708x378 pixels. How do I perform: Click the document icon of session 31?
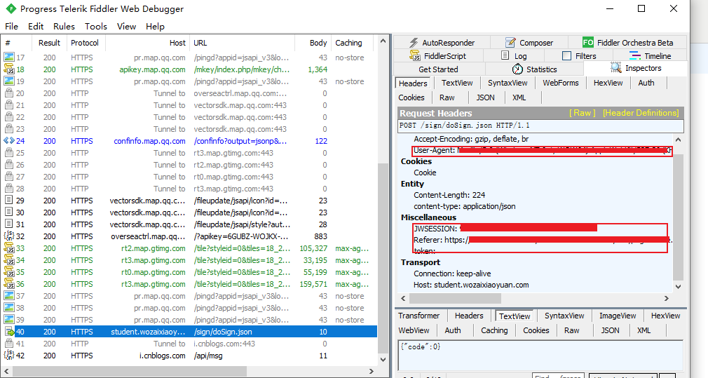[9, 224]
